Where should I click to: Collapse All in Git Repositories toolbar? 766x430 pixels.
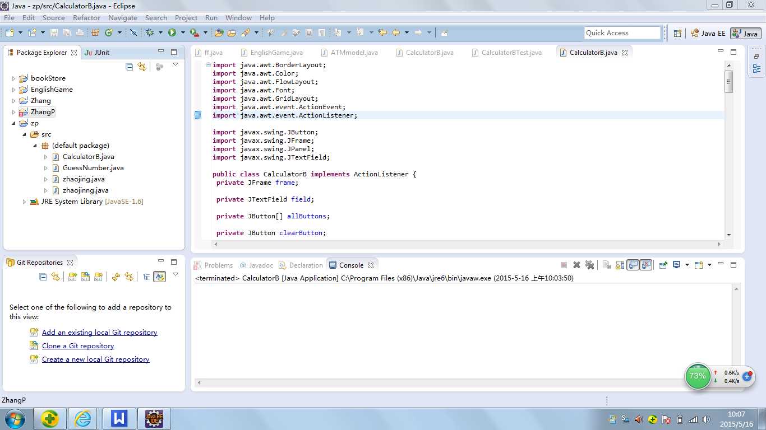click(x=43, y=277)
